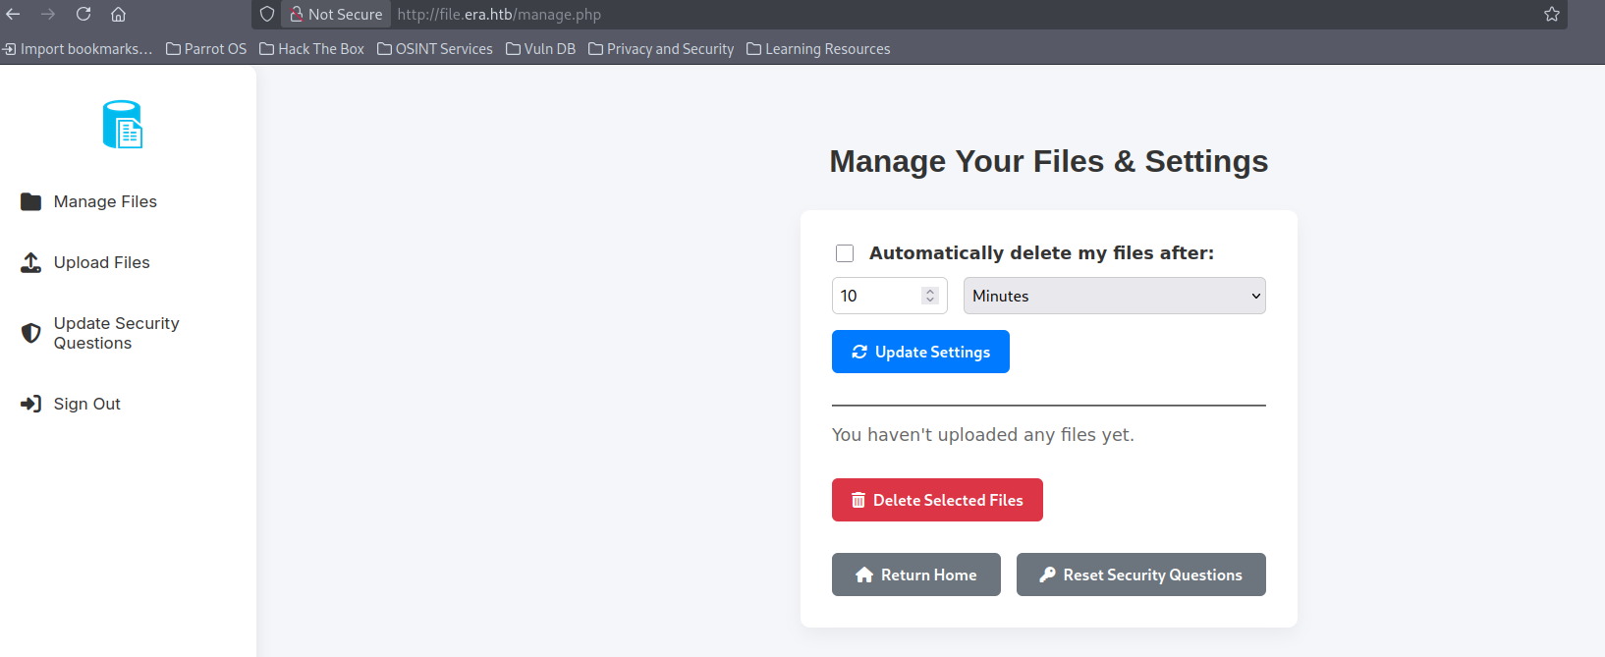Click the file database logo icon
Viewport: 1605px width, 657px height.
tap(123, 125)
